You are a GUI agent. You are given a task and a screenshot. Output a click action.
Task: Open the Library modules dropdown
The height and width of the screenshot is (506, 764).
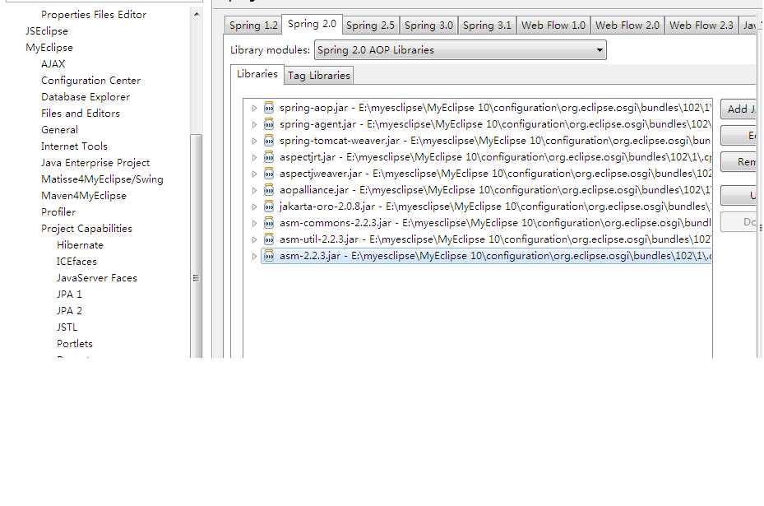click(460, 50)
